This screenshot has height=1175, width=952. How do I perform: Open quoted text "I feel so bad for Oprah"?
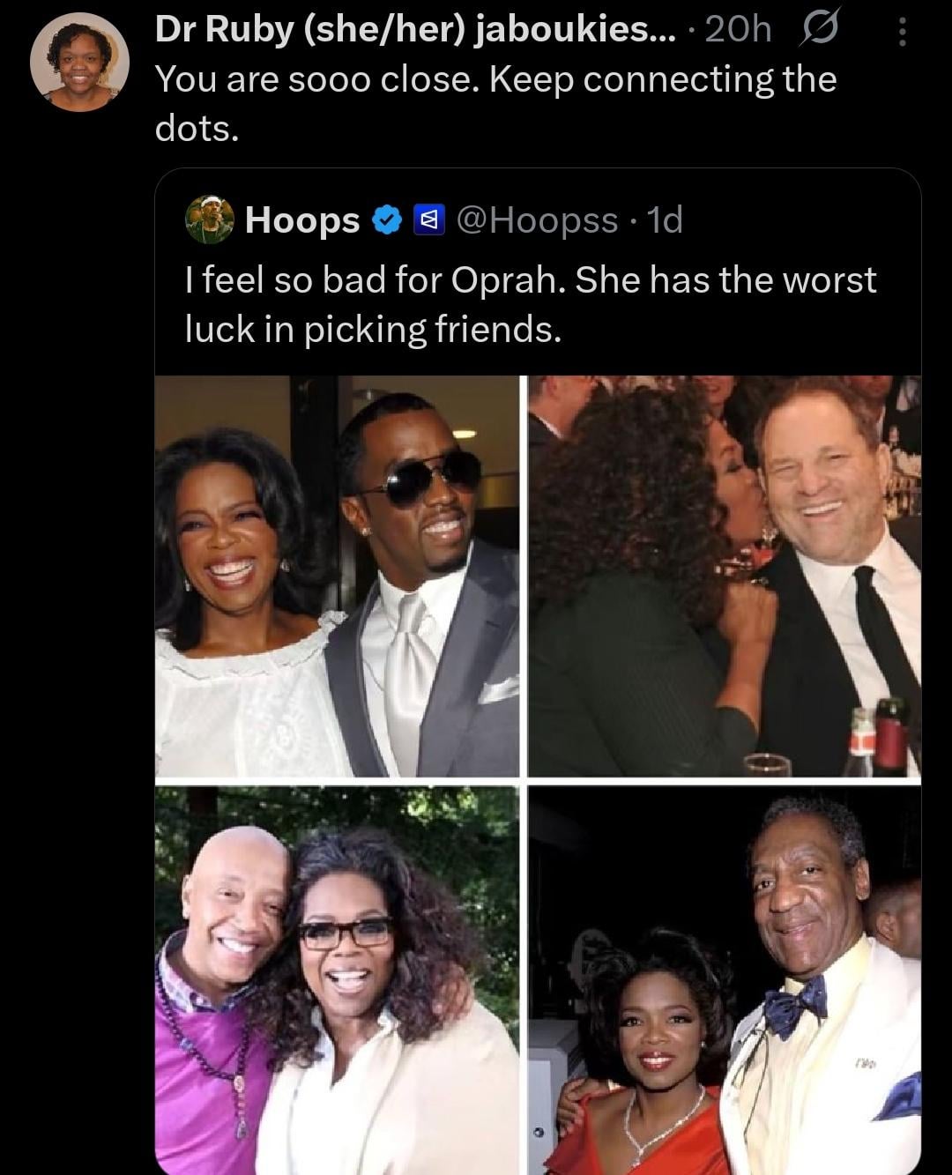[x=531, y=280]
